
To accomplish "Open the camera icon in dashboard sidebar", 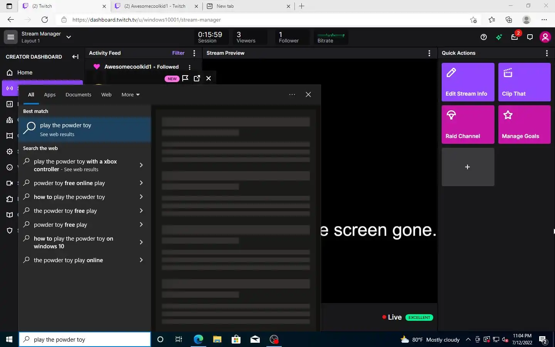I will click(x=10, y=183).
